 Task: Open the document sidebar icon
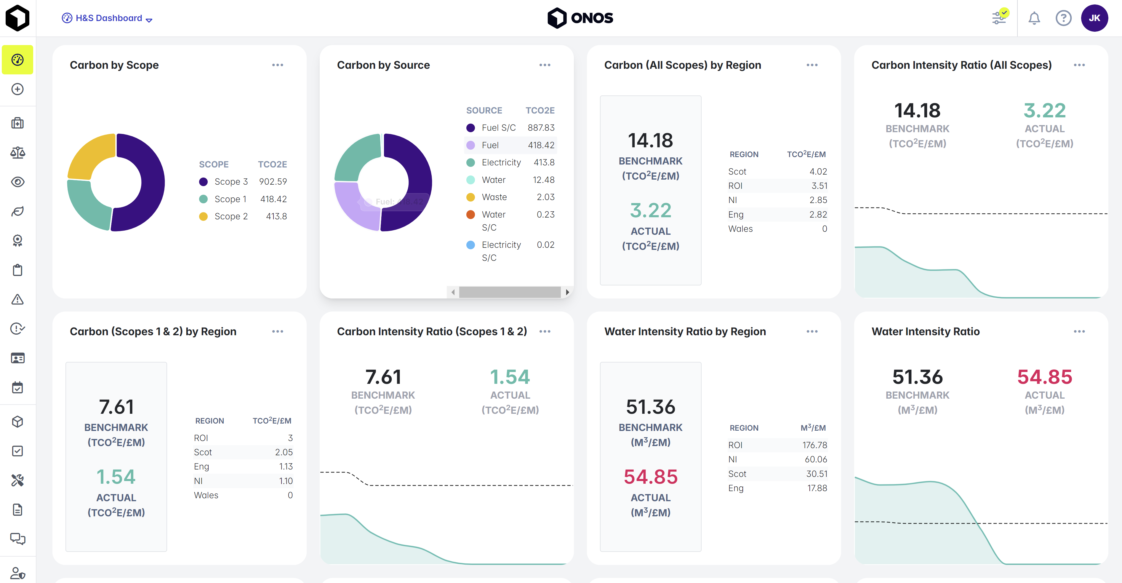[x=17, y=510]
